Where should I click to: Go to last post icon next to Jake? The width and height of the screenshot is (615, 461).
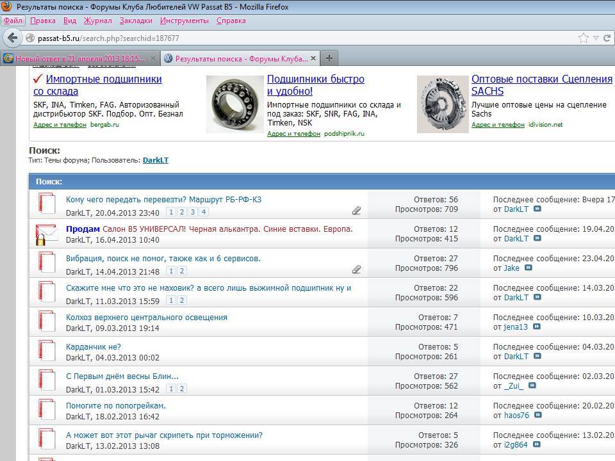pos(529,268)
